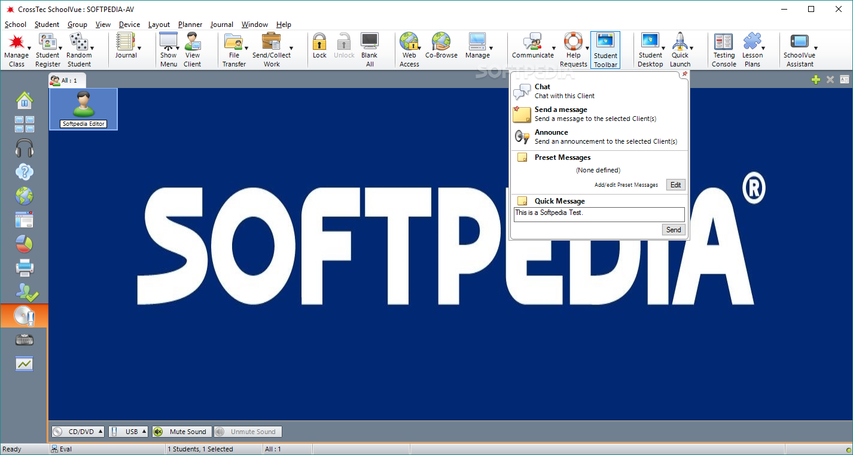This screenshot has width=853, height=455.
Task: Click the Quick Message text field
Action: 599,214
